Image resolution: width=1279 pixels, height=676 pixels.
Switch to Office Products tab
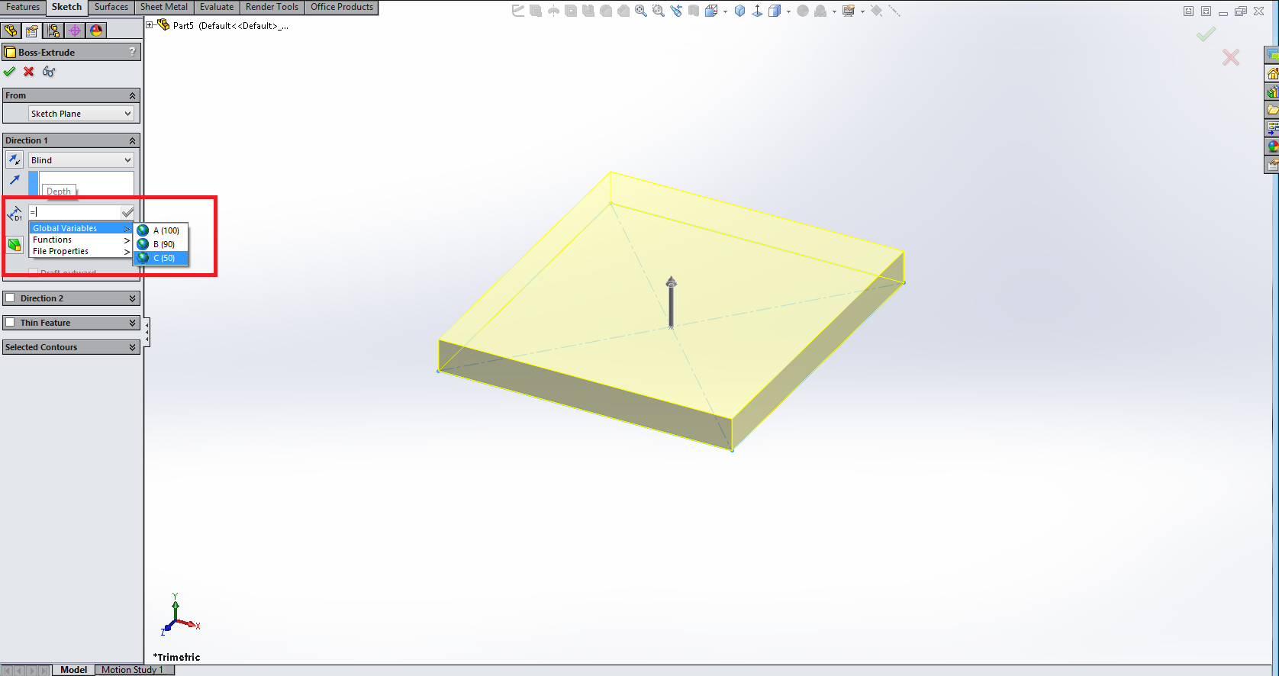pyautogui.click(x=342, y=7)
